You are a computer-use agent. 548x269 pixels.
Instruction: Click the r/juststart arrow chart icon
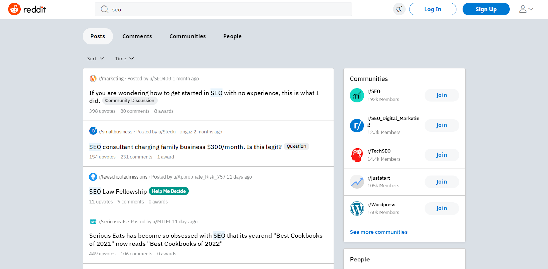click(x=357, y=182)
